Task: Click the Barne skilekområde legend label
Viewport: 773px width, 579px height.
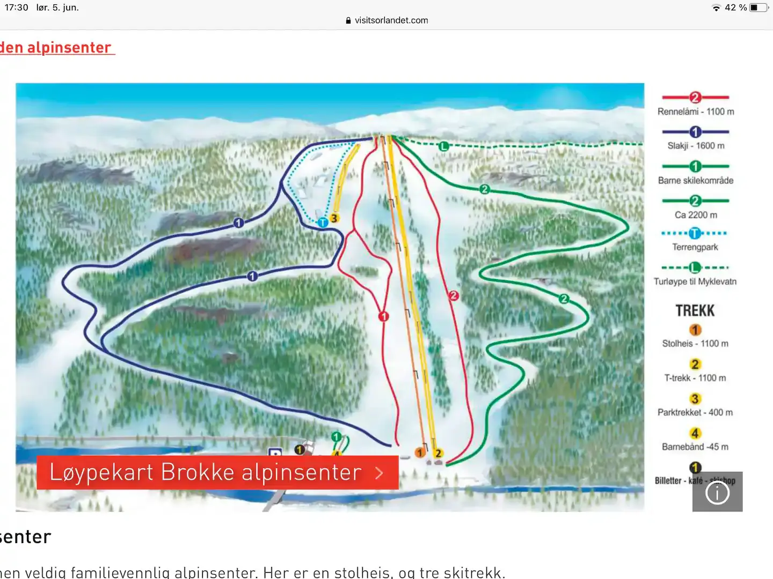Action: point(696,181)
